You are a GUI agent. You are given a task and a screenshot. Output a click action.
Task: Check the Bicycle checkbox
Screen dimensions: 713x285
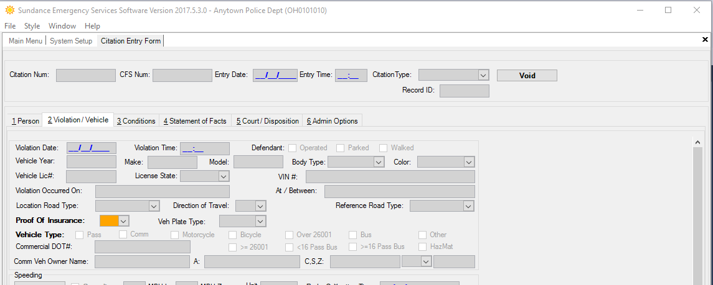232,235
